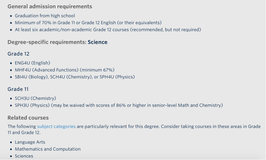Click the Grade 11 subheading

click(x=18, y=89)
